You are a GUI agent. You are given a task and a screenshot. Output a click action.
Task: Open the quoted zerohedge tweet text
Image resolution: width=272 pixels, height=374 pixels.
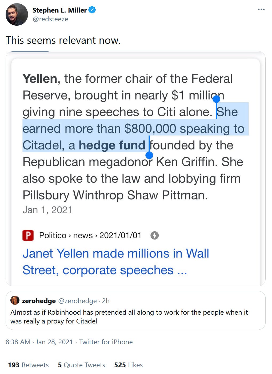[129, 317]
